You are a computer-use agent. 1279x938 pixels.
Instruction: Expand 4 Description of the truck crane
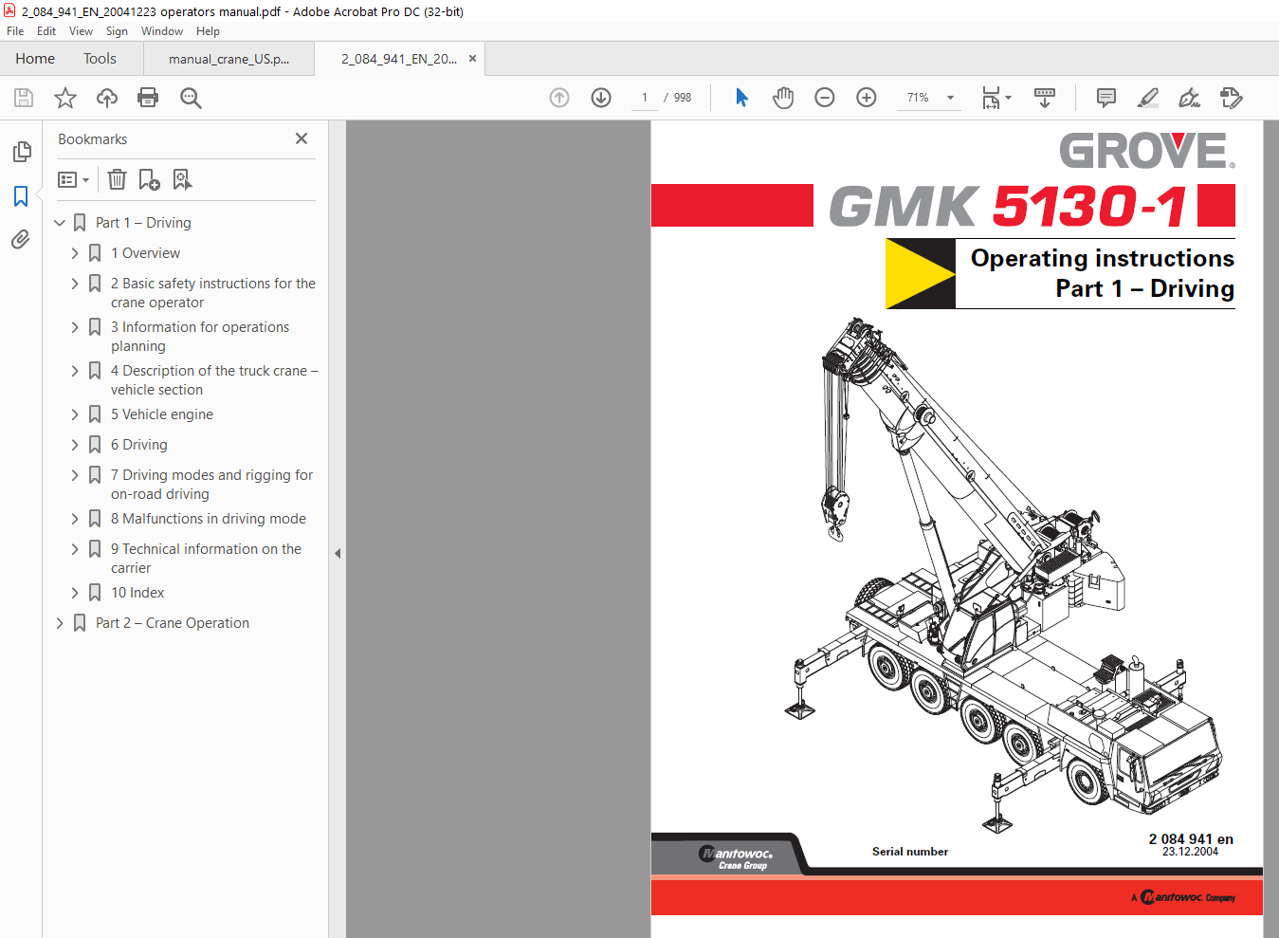tap(75, 371)
